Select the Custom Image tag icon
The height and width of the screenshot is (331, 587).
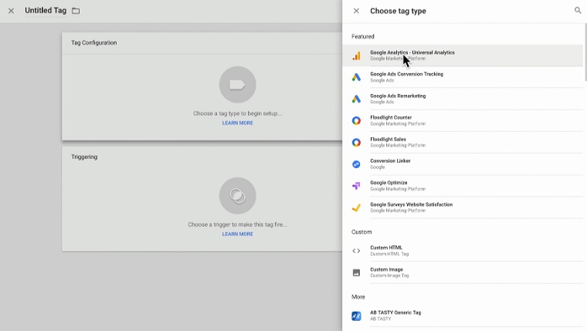pyautogui.click(x=356, y=272)
